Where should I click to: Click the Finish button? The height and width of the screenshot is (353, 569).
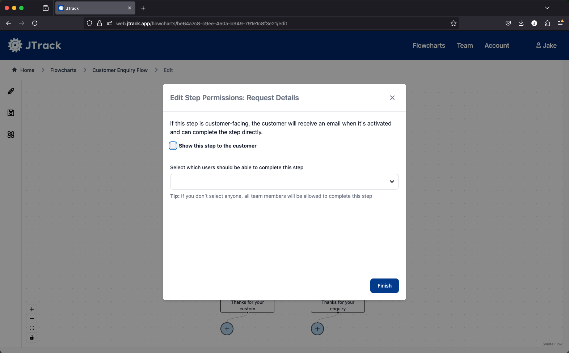(384, 286)
